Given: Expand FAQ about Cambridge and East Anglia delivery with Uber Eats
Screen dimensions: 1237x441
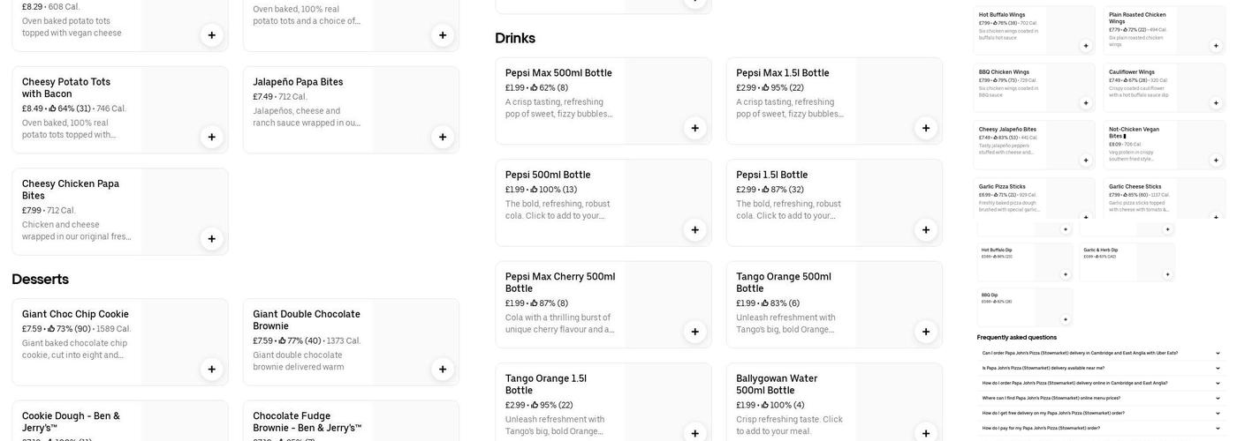Looking at the screenshot, I should tap(1218, 354).
